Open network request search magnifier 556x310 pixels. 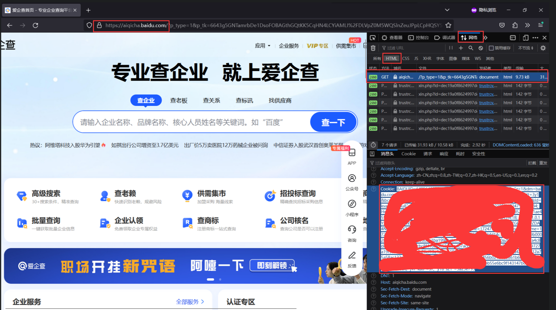click(471, 48)
